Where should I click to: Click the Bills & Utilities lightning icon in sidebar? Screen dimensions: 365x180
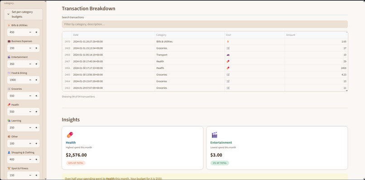[x=9, y=25]
